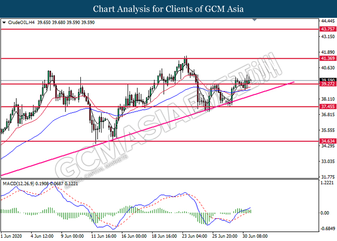Click the MACD -0.6849 scale value
337x241 pixels.
328,228
